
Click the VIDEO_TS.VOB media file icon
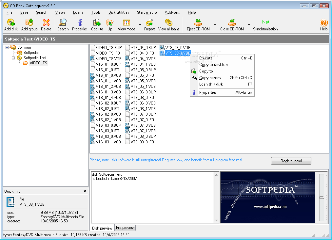click(x=92, y=59)
